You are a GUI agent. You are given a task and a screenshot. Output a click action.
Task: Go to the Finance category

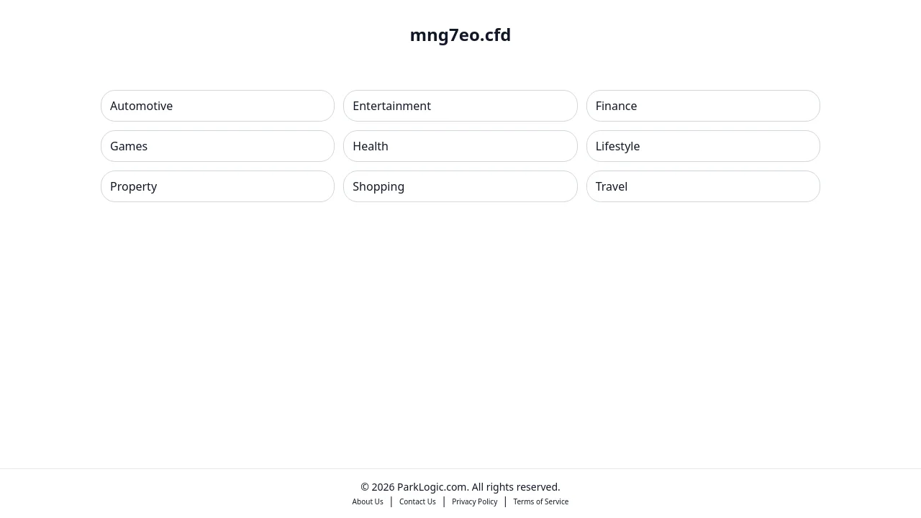pyautogui.click(x=703, y=106)
